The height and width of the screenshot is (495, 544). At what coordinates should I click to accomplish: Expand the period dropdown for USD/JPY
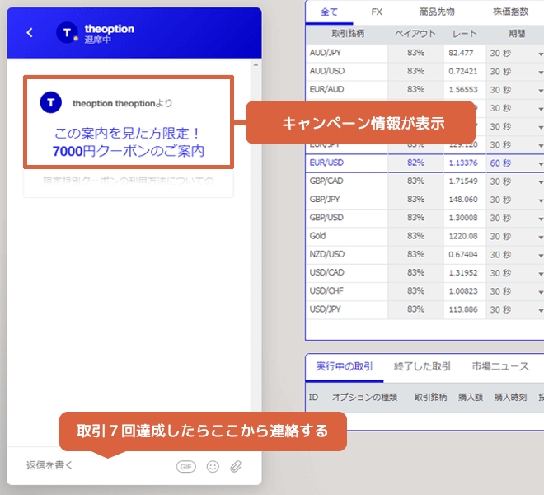540,310
